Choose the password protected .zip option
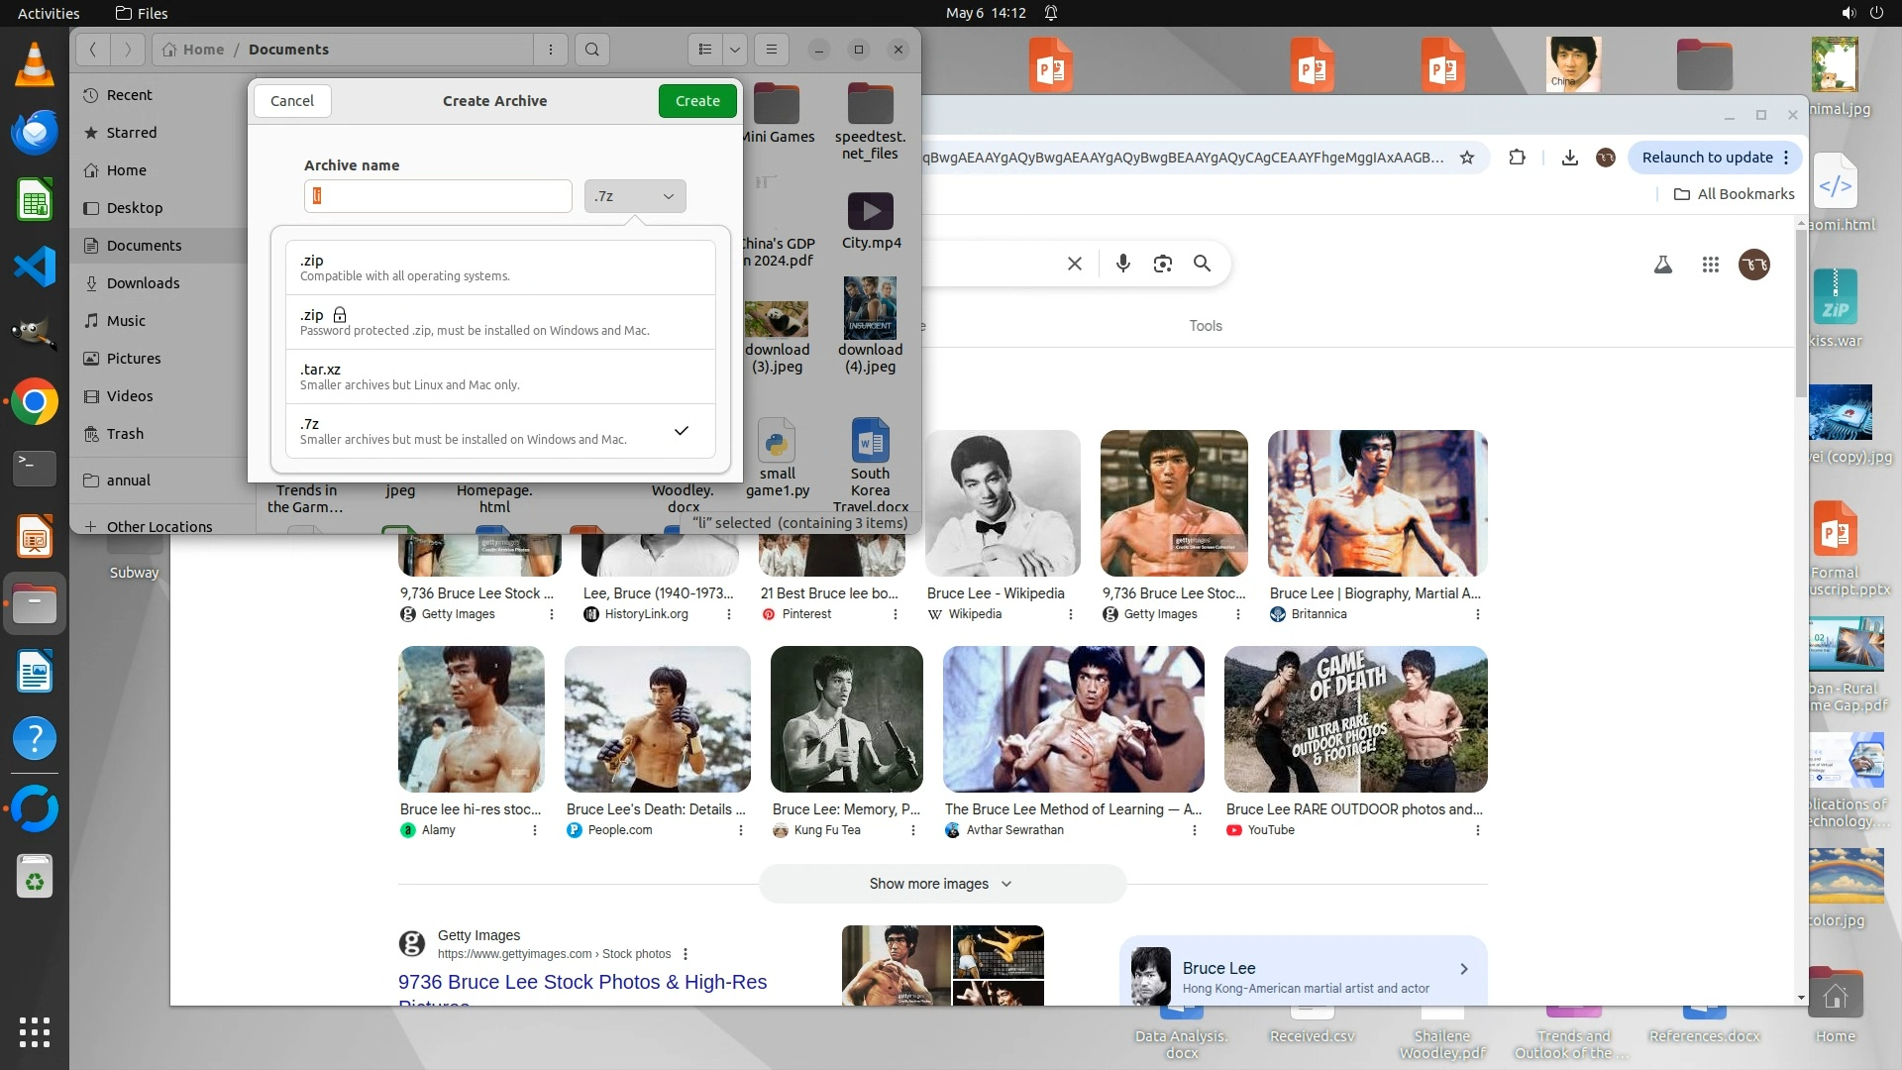Image resolution: width=1902 pixels, height=1070 pixels. coord(500,322)
